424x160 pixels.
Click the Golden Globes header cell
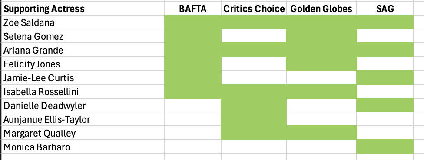click(x=321, y=9)
